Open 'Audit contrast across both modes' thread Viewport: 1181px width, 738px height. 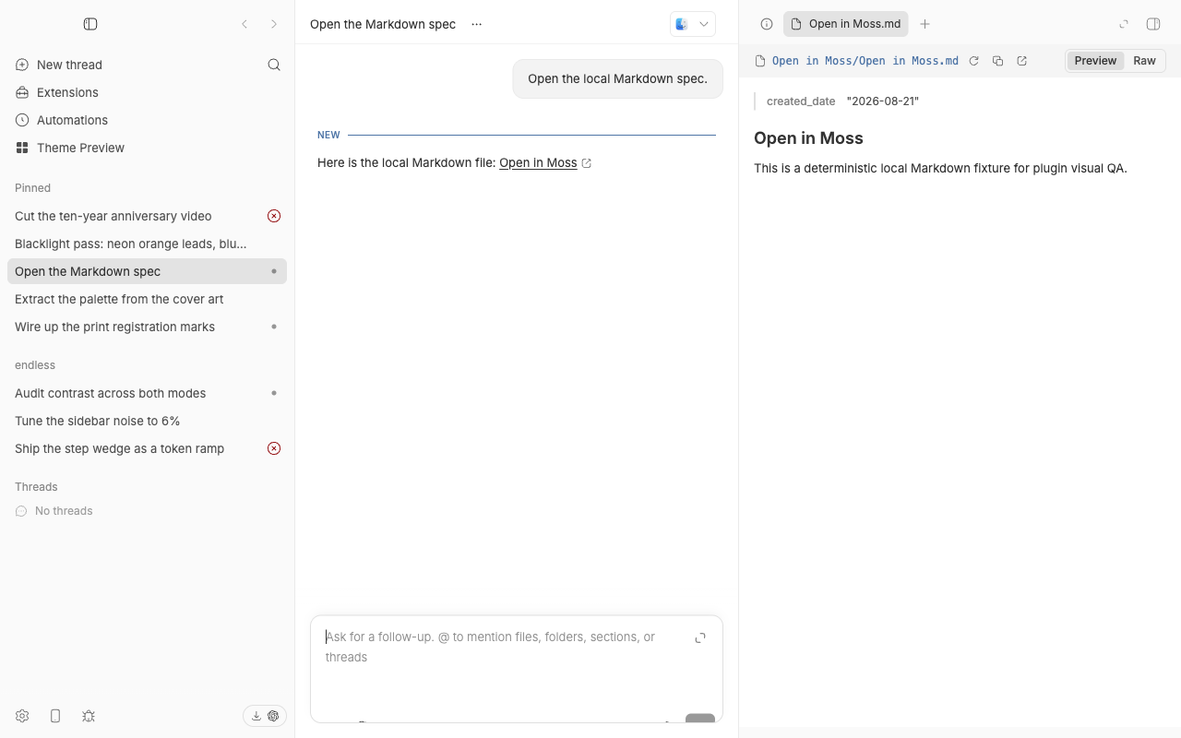click(147, 393)
